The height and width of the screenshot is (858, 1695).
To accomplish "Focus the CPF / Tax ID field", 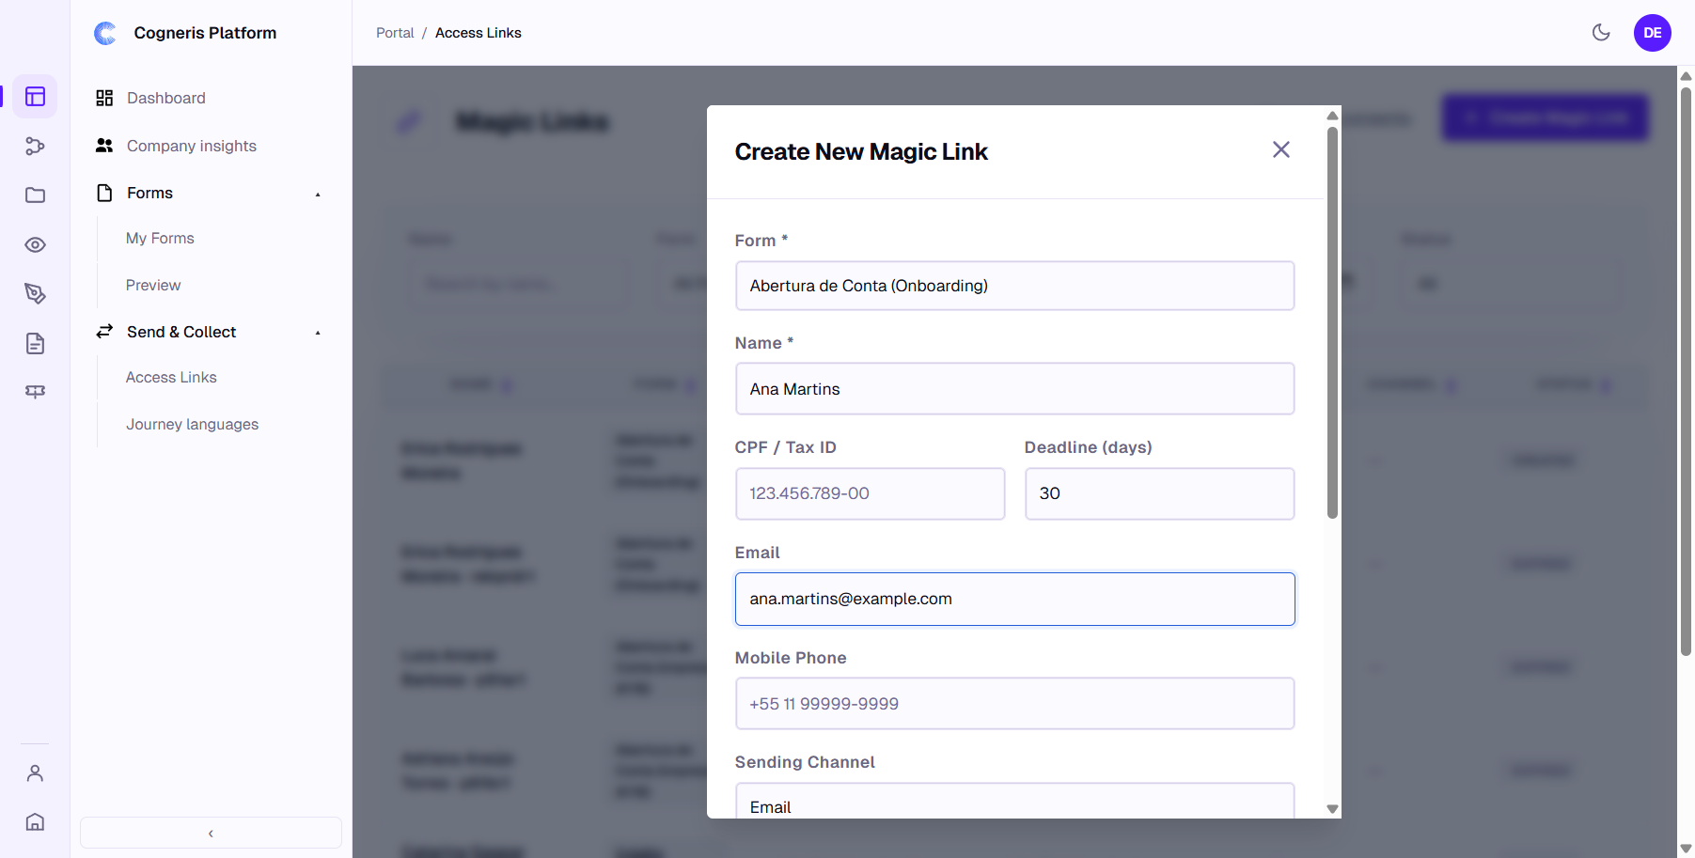I will pyautogui.click(x=870, y=493).
